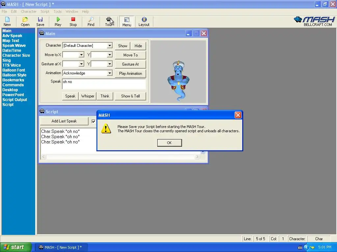Open the Animation dropdown showing Acknowledge

coord(110,73)
